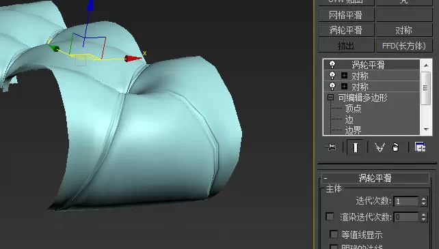Click the 网格平滑 modifier button
The height and width of the screenshot is (249, 439).
(346, 15)
